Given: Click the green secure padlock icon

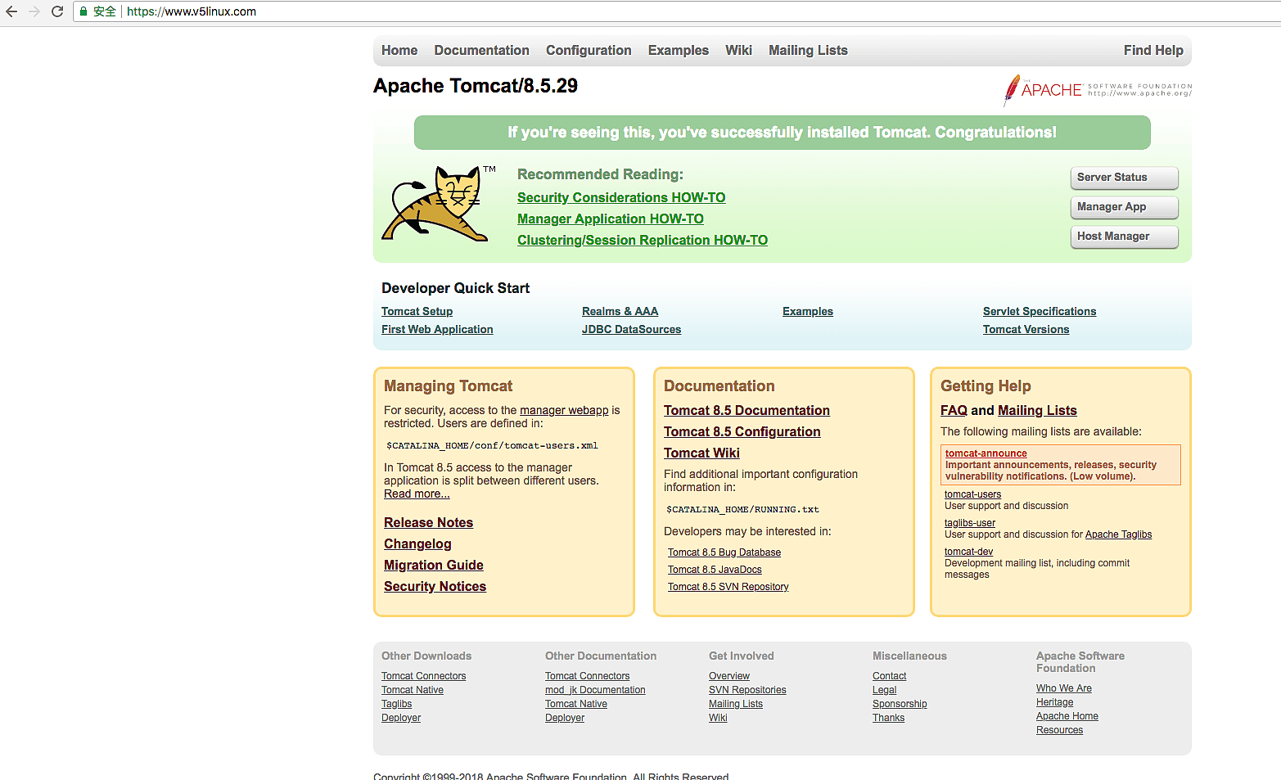Looking at the screenshot, I should (83, 11).
